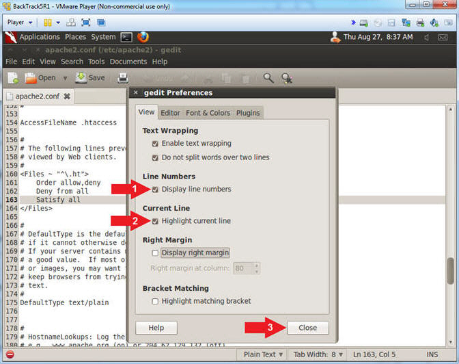459x364 pixels.
Task: Open the Player dropdown menu
Action: [20, 23]
